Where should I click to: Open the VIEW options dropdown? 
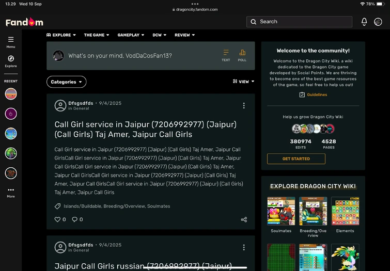pyautogui.click(x=243, y=82)
